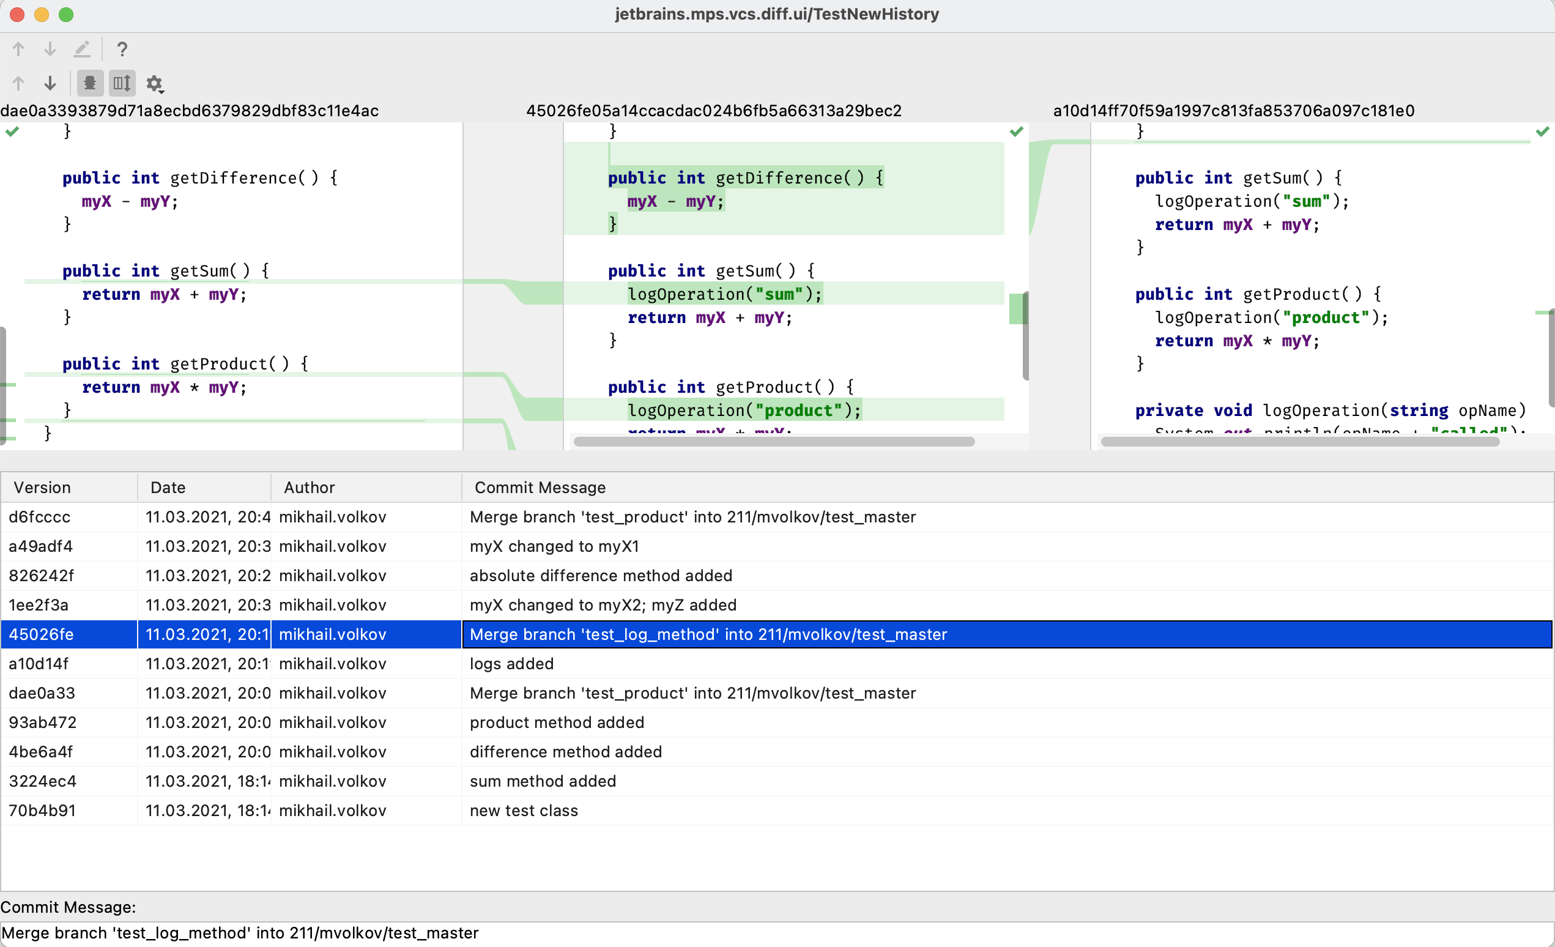Click second-row previous change up arrow
Image resolution: width=1555 pixels, height=947 pixels.
pos(18,83)
